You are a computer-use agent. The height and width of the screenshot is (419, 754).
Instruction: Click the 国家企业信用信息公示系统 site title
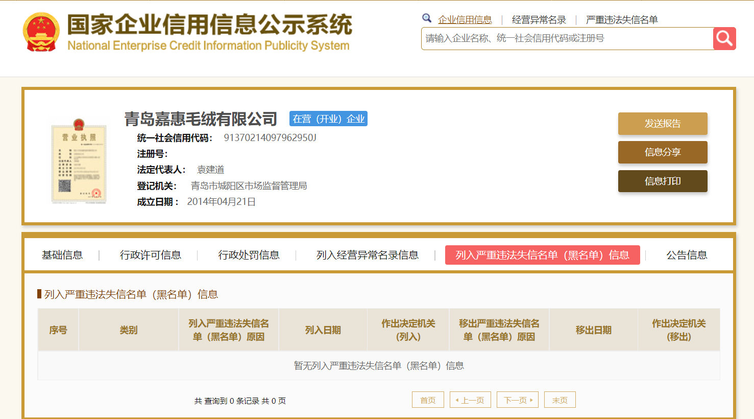[x=210, y=25]
